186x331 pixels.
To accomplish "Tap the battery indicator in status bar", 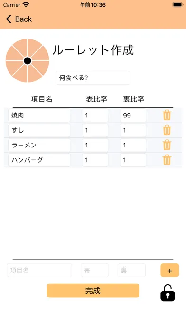I will coord(178,5).
